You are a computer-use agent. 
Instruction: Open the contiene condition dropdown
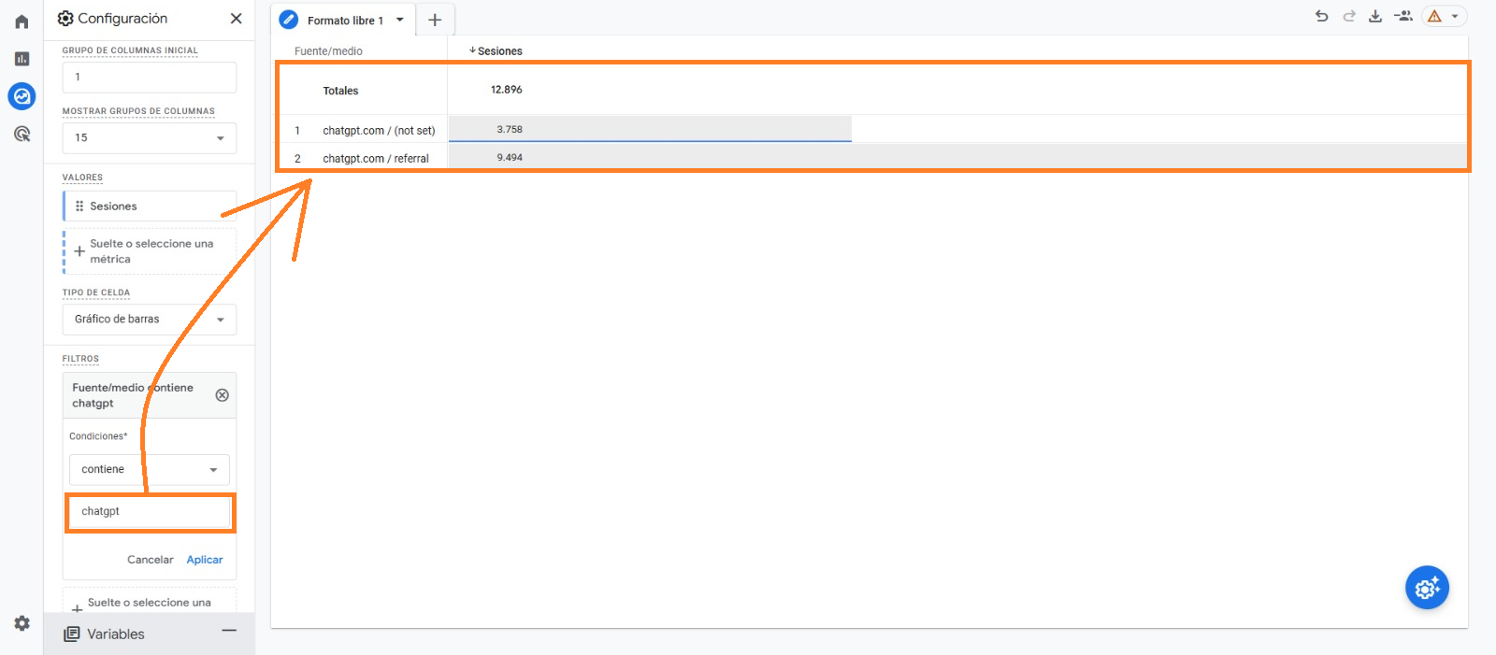150,469
